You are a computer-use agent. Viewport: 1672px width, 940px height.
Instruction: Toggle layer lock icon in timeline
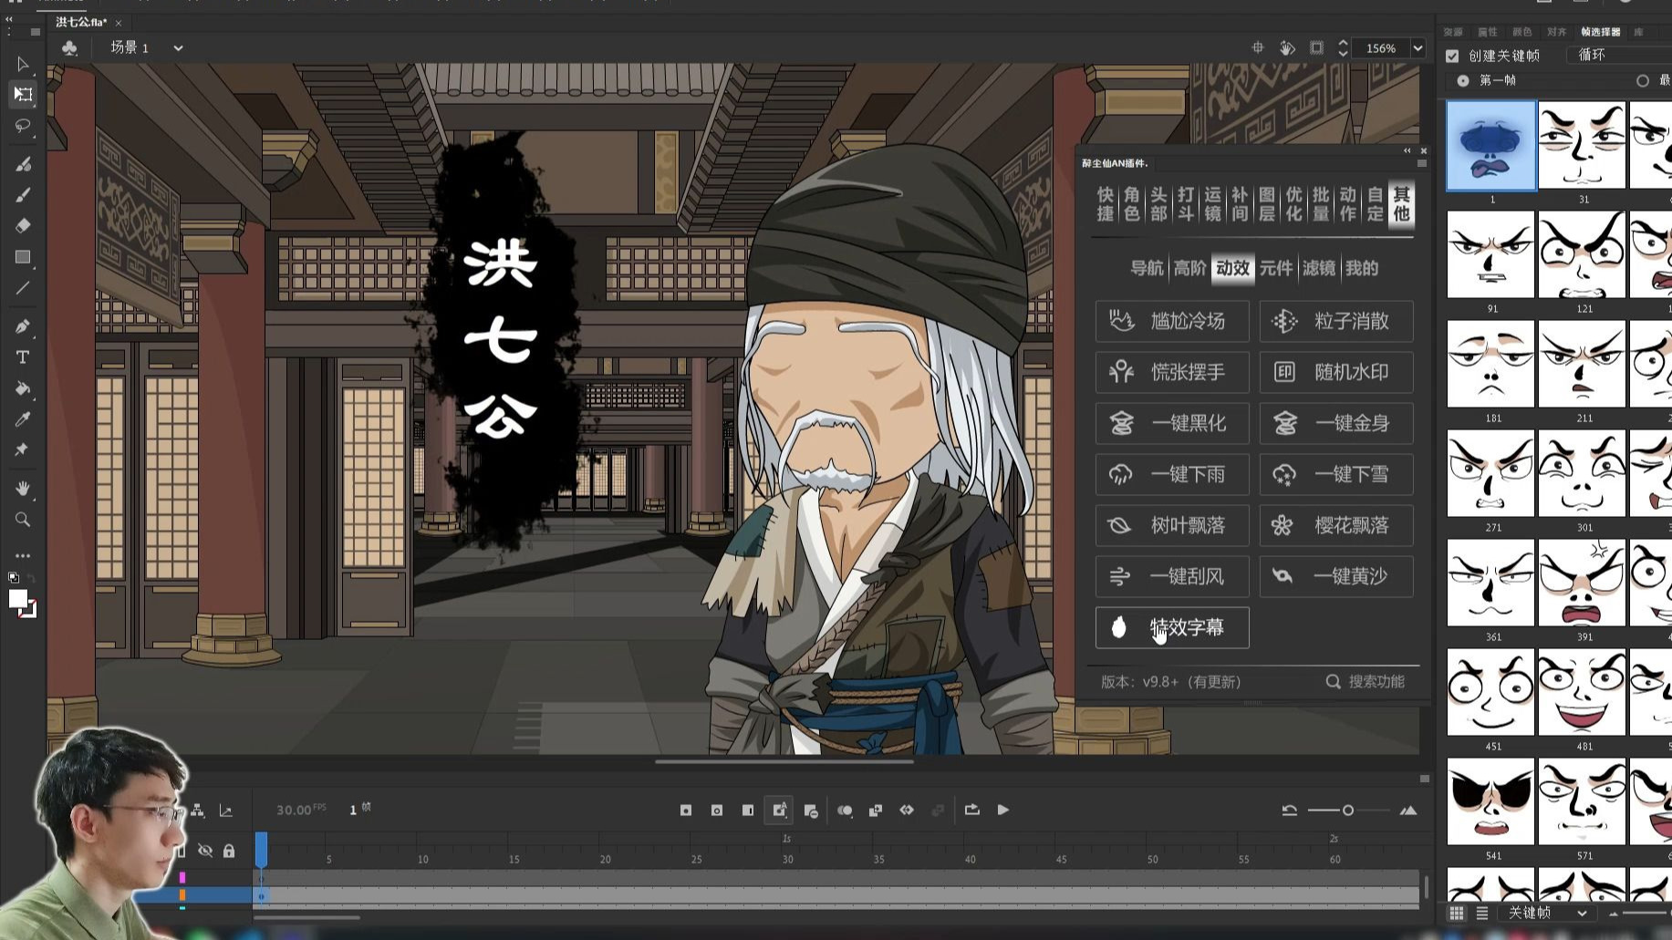tap(229, 851)
